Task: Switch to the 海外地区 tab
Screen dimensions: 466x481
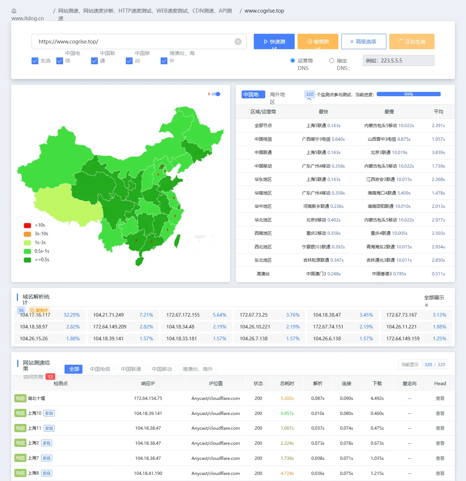Action: tap(277, 98)
